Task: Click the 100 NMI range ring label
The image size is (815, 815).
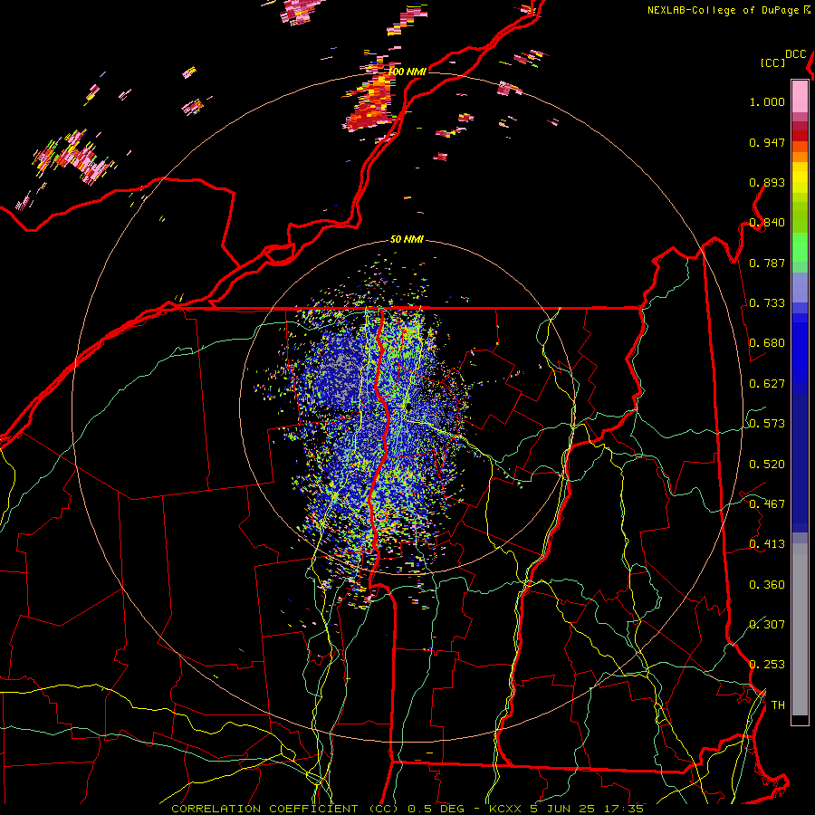Action: point(407,72)
